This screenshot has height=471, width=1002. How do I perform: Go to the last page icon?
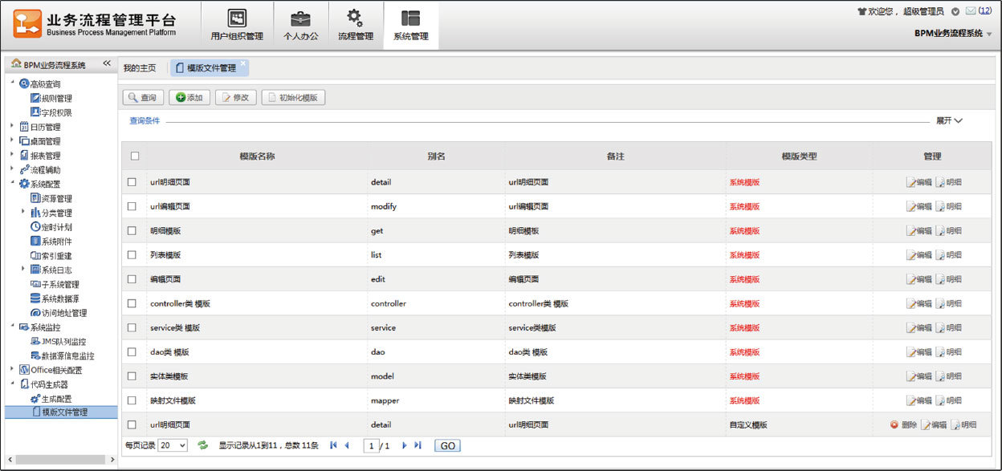[x=417, y=445]
